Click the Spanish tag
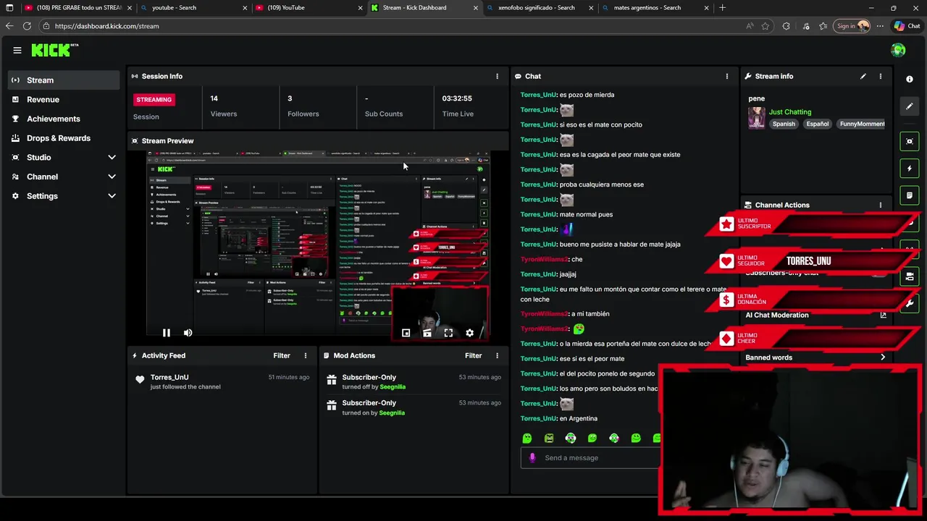This screenshot has height=521, width=927. [784, 124]
